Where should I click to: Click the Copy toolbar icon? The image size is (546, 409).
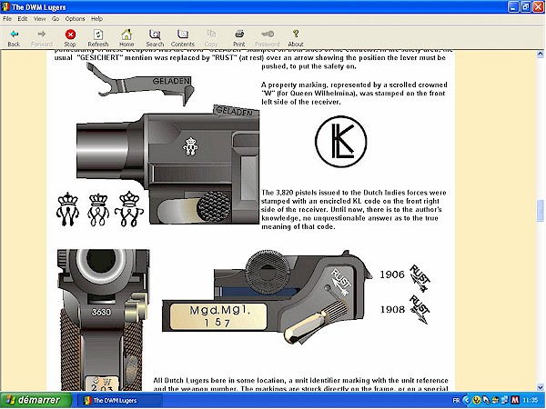[211, 35]
